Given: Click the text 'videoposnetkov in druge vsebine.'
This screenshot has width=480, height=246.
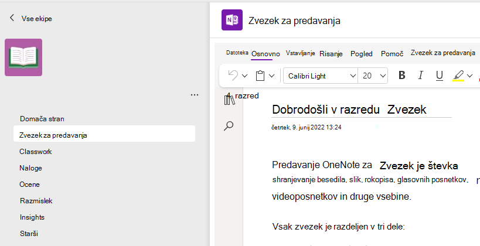Looking at the screenshot, I should click(342, 196).
